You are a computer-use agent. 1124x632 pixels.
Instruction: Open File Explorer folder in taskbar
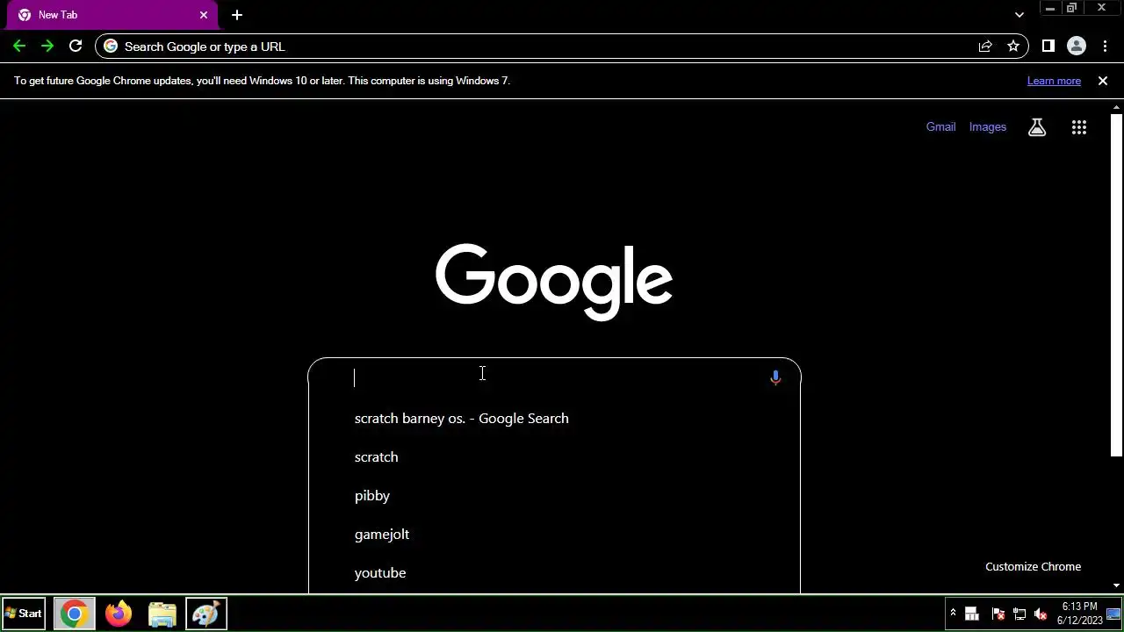(162, 614)
